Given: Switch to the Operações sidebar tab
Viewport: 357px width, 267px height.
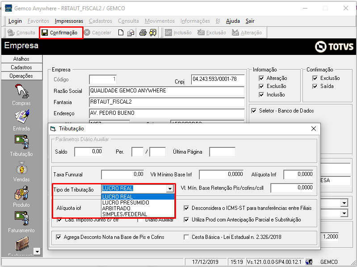Looking at the screenshot, I should click(21, 76).
